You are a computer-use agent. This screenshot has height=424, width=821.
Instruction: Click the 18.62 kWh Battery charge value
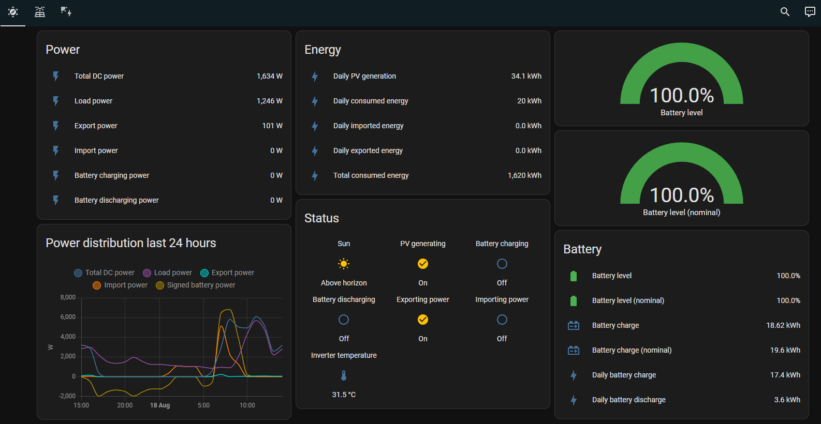point(783,325)
